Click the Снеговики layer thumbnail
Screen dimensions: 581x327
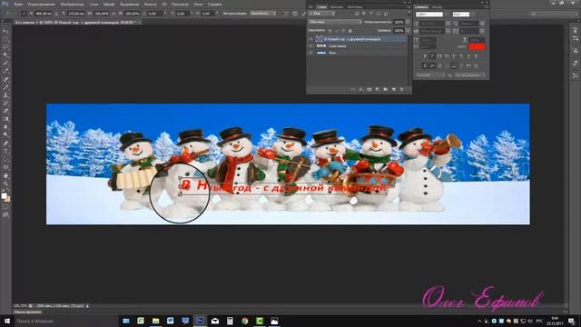coord(320,46)
